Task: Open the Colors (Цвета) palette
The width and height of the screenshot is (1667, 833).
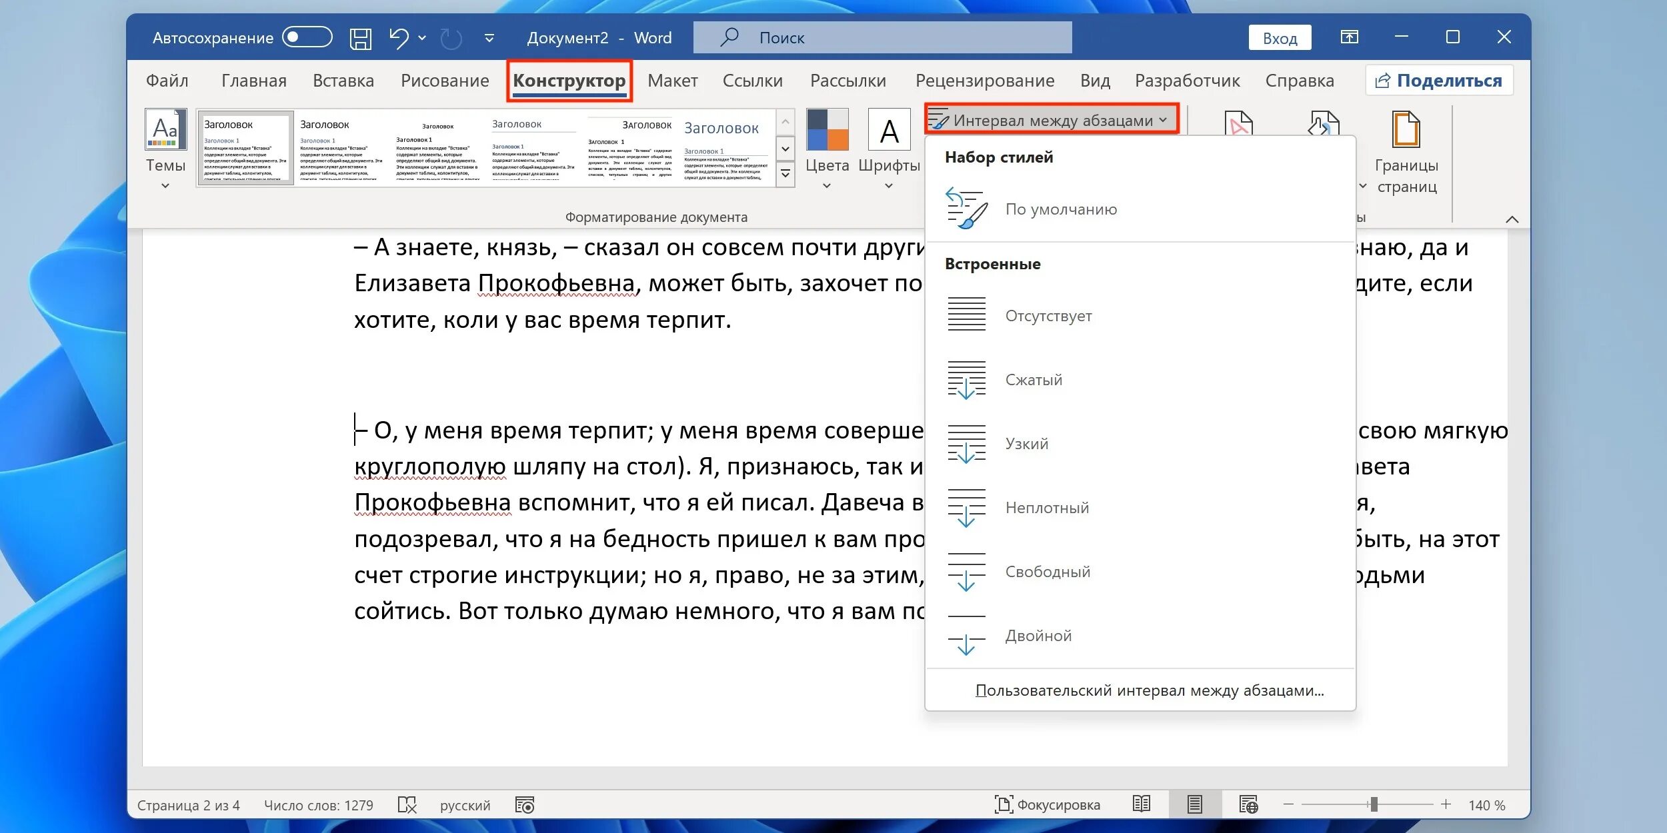Action: (827, 150)
